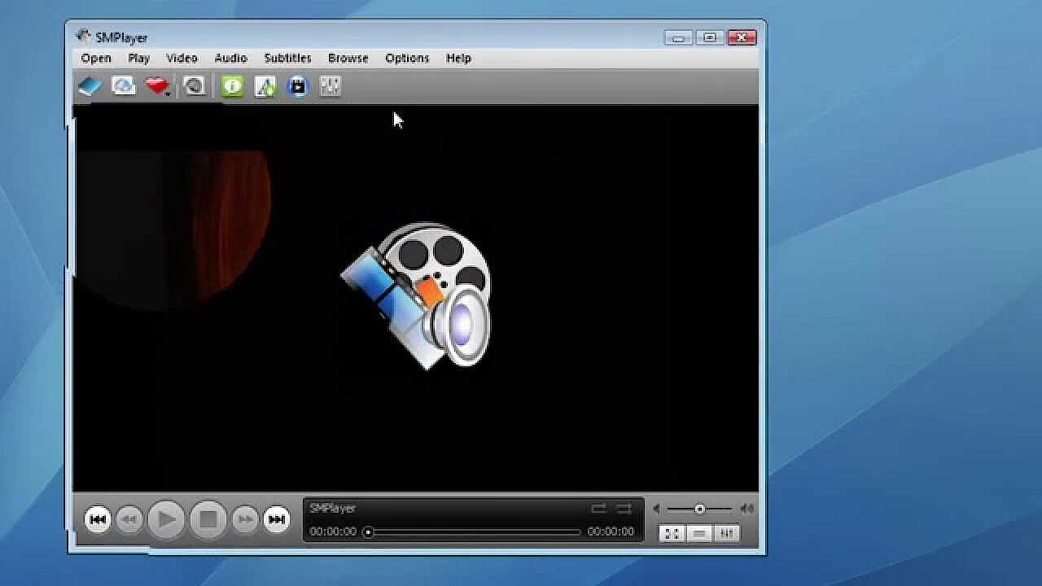Click the SMPlayer icon in title bar
This screenshot has height=586, width=1042.
point(83,37)
